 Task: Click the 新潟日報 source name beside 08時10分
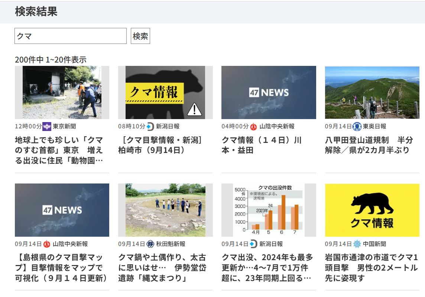[x=168, y=127]
